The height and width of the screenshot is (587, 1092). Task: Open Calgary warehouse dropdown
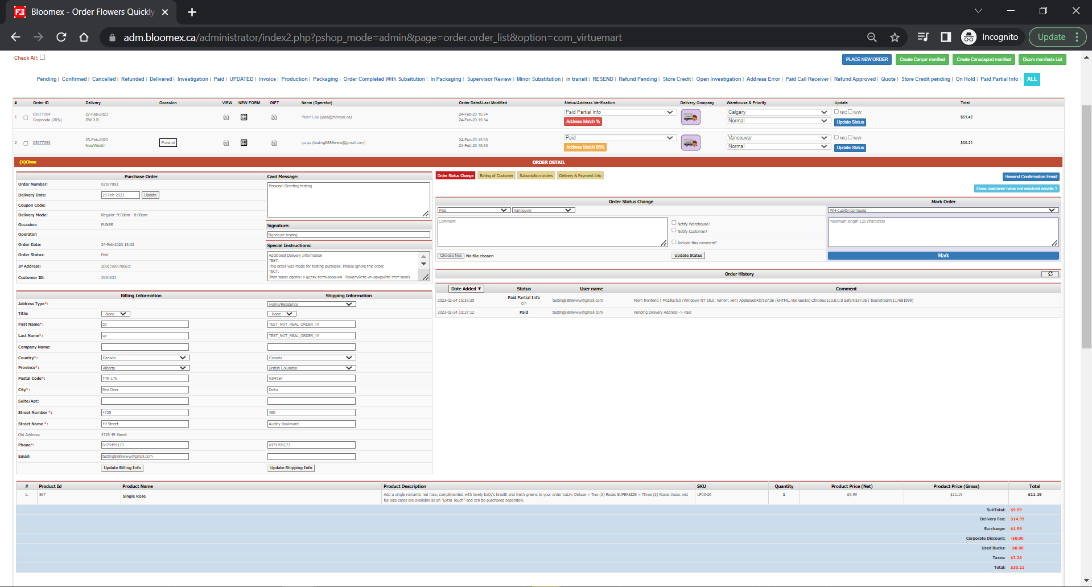[778, 112]
